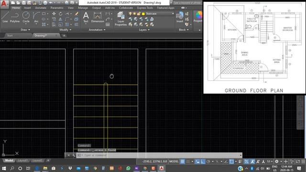Pick the Move tool in Modify panel
The height and width of the screenshot is (172, 306).
pos(54,14)
